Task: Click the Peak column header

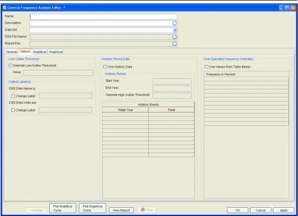Action: (x=171, y=110)
